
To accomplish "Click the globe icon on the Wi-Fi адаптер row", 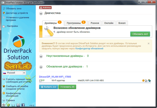I will point(149,80).
